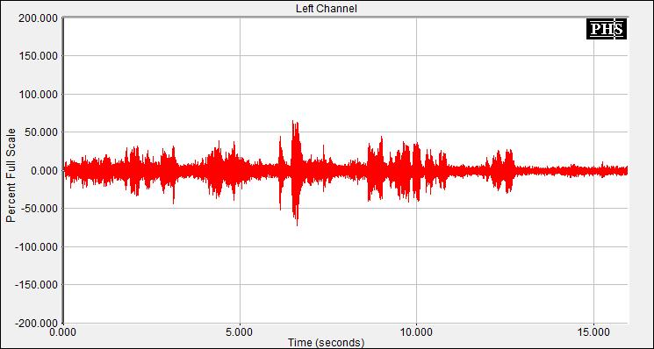Click the -50.000 y-axis tick label

[40, 209]
